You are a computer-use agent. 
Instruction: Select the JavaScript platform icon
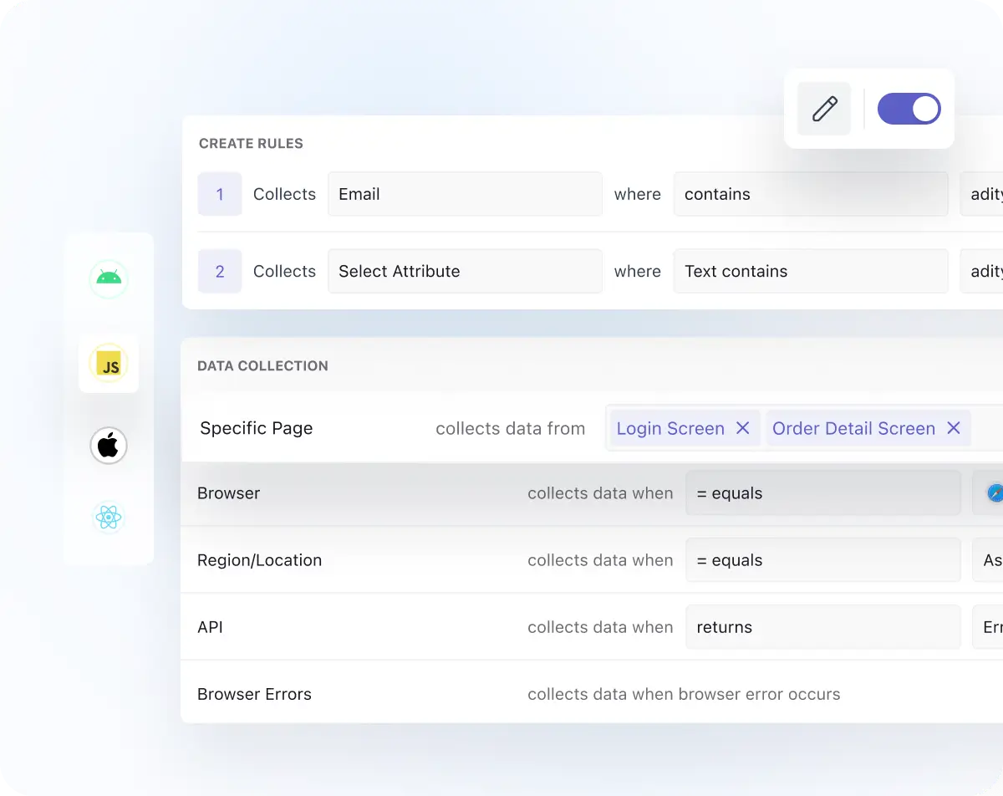coord(109,364)
